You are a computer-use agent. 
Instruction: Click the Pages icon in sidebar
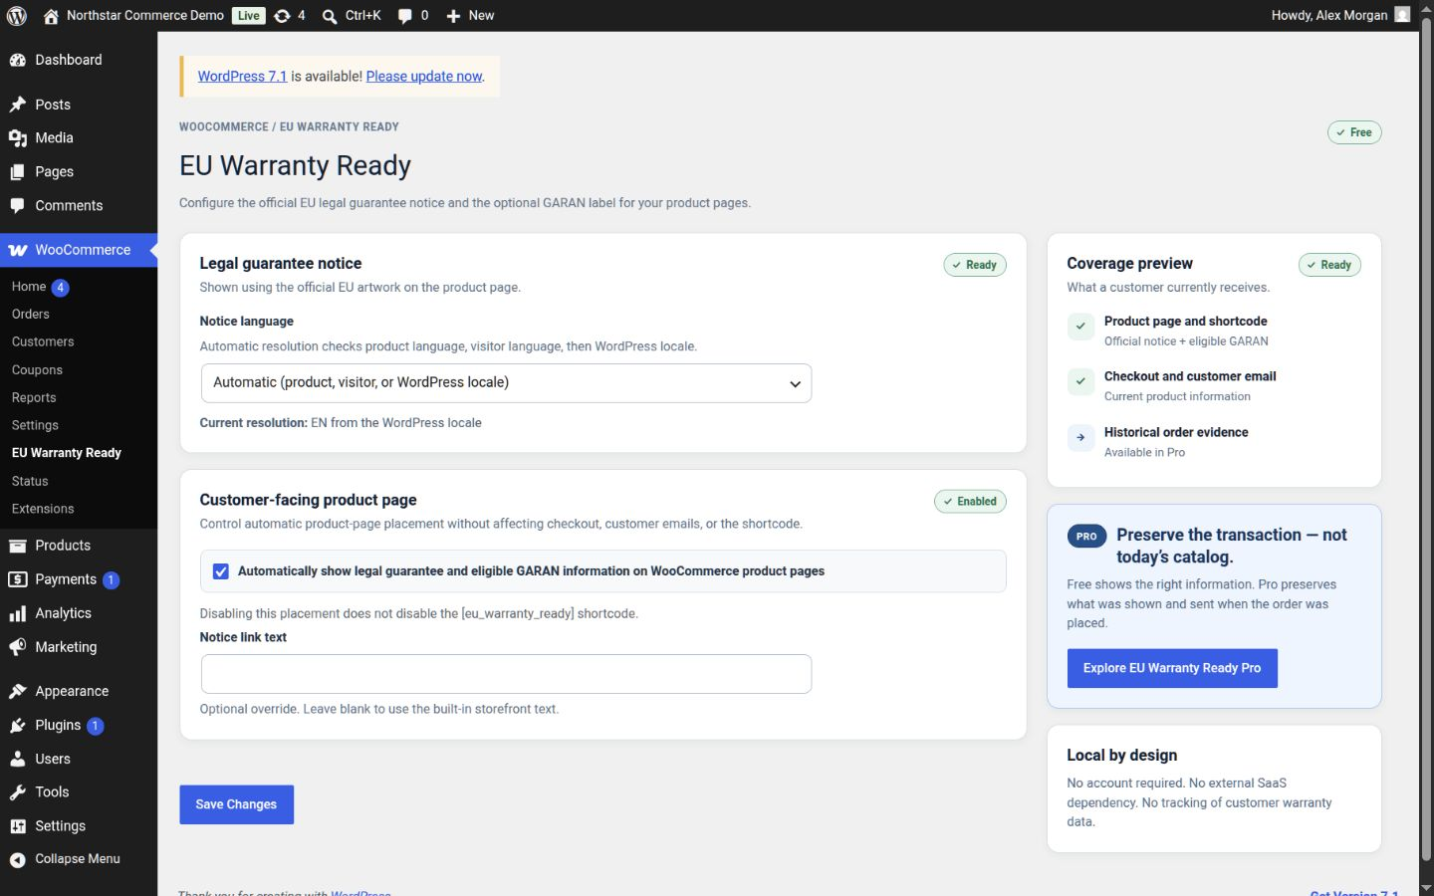coord(18,172)
